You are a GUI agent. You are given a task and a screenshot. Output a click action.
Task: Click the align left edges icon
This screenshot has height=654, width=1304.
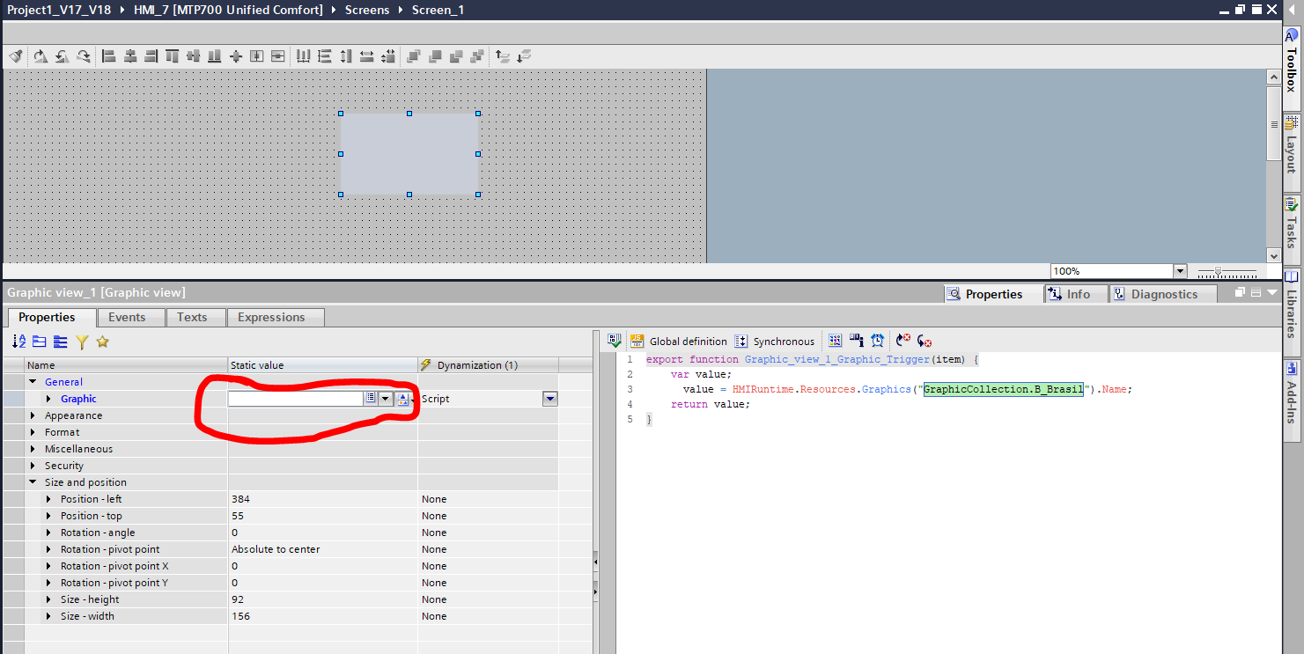pyautogui.click(x=109, y=56)
